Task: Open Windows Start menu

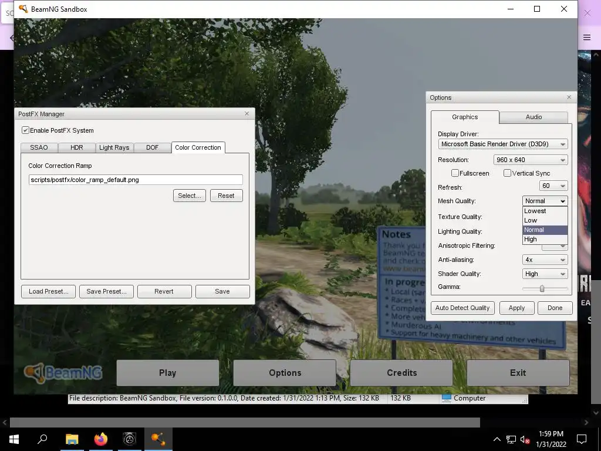Action: (x=14, y=439)
